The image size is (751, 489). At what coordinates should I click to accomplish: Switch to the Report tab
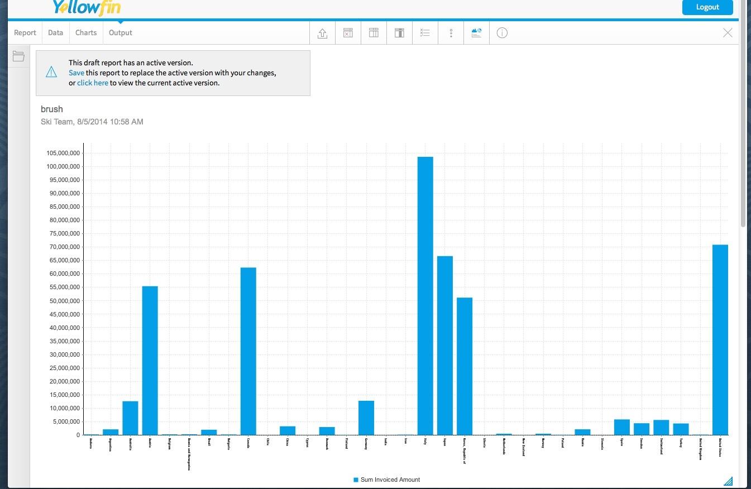click(25, 33)
